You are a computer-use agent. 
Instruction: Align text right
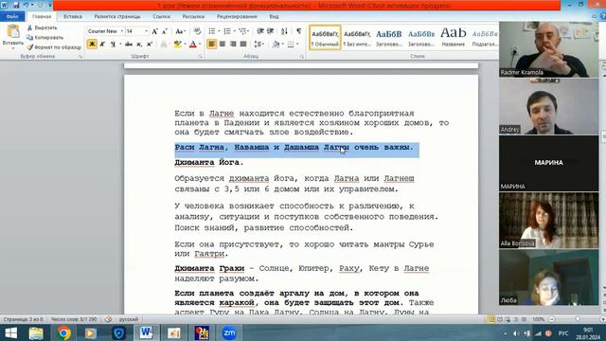233,45
